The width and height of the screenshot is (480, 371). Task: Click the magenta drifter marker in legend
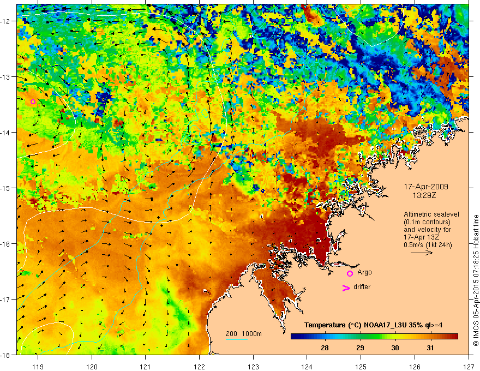point(346,288)
